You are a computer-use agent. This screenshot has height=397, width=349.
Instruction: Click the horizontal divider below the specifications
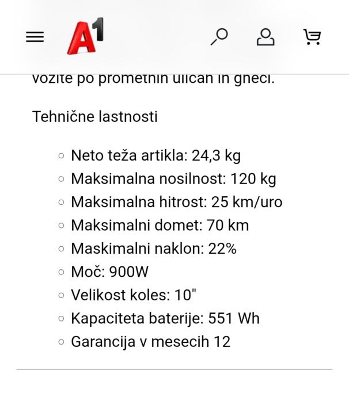coord(174,369)
